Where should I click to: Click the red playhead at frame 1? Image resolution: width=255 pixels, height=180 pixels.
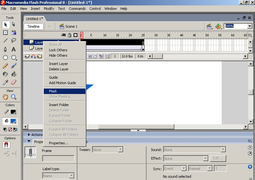(x=82, y=35)
